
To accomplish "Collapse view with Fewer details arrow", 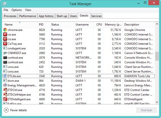I will tap(6, 110).
